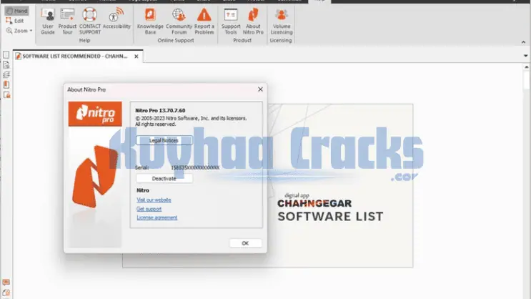The image size is (531, 299).
Task: Close the Software List Recommended document tab
Action: coord(138,56)
